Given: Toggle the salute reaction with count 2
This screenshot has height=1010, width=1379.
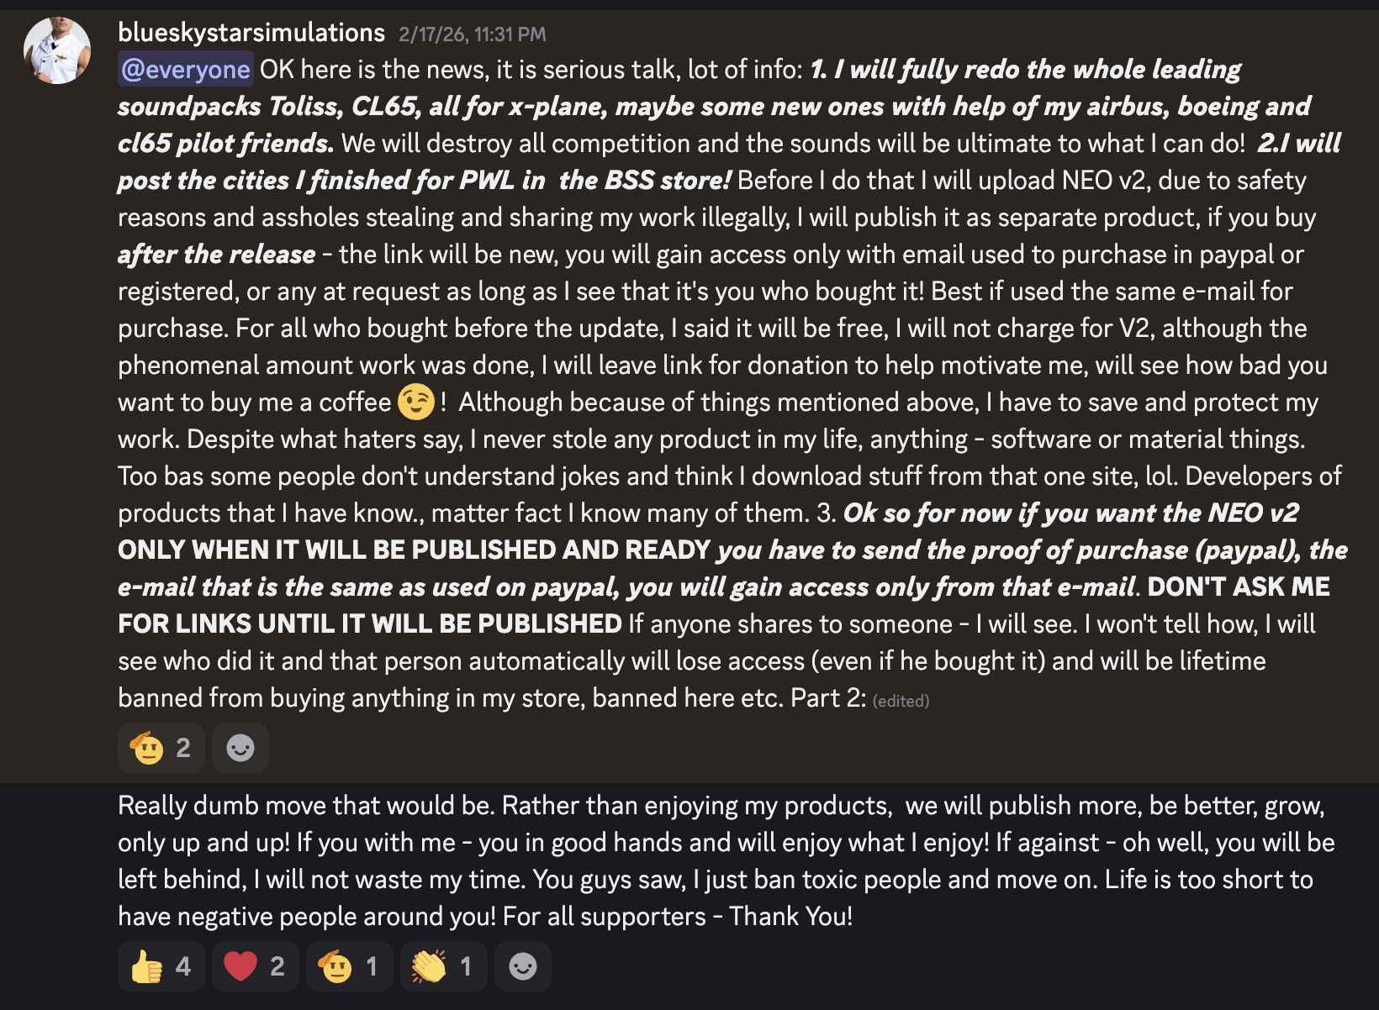Looking at the screenshot, I should [161, 748].
